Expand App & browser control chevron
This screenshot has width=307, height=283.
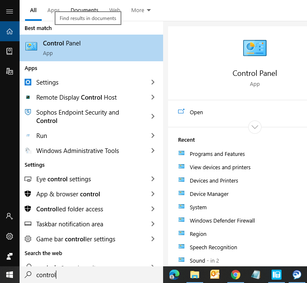153,194
